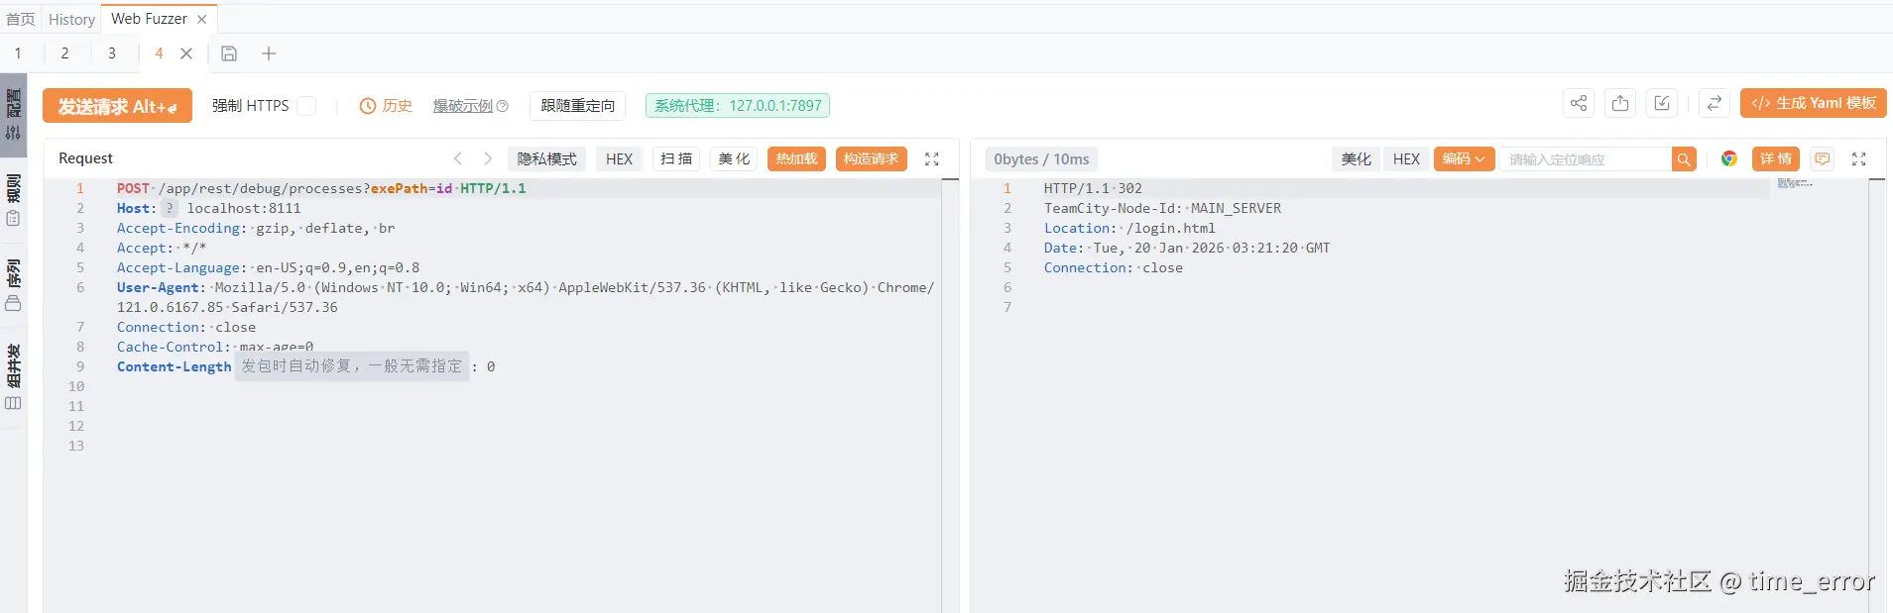The width and height of the screenshot is (1893, 613).
Task: Open fuzzer sub-tab 3
Action: [x=112, y=53]
